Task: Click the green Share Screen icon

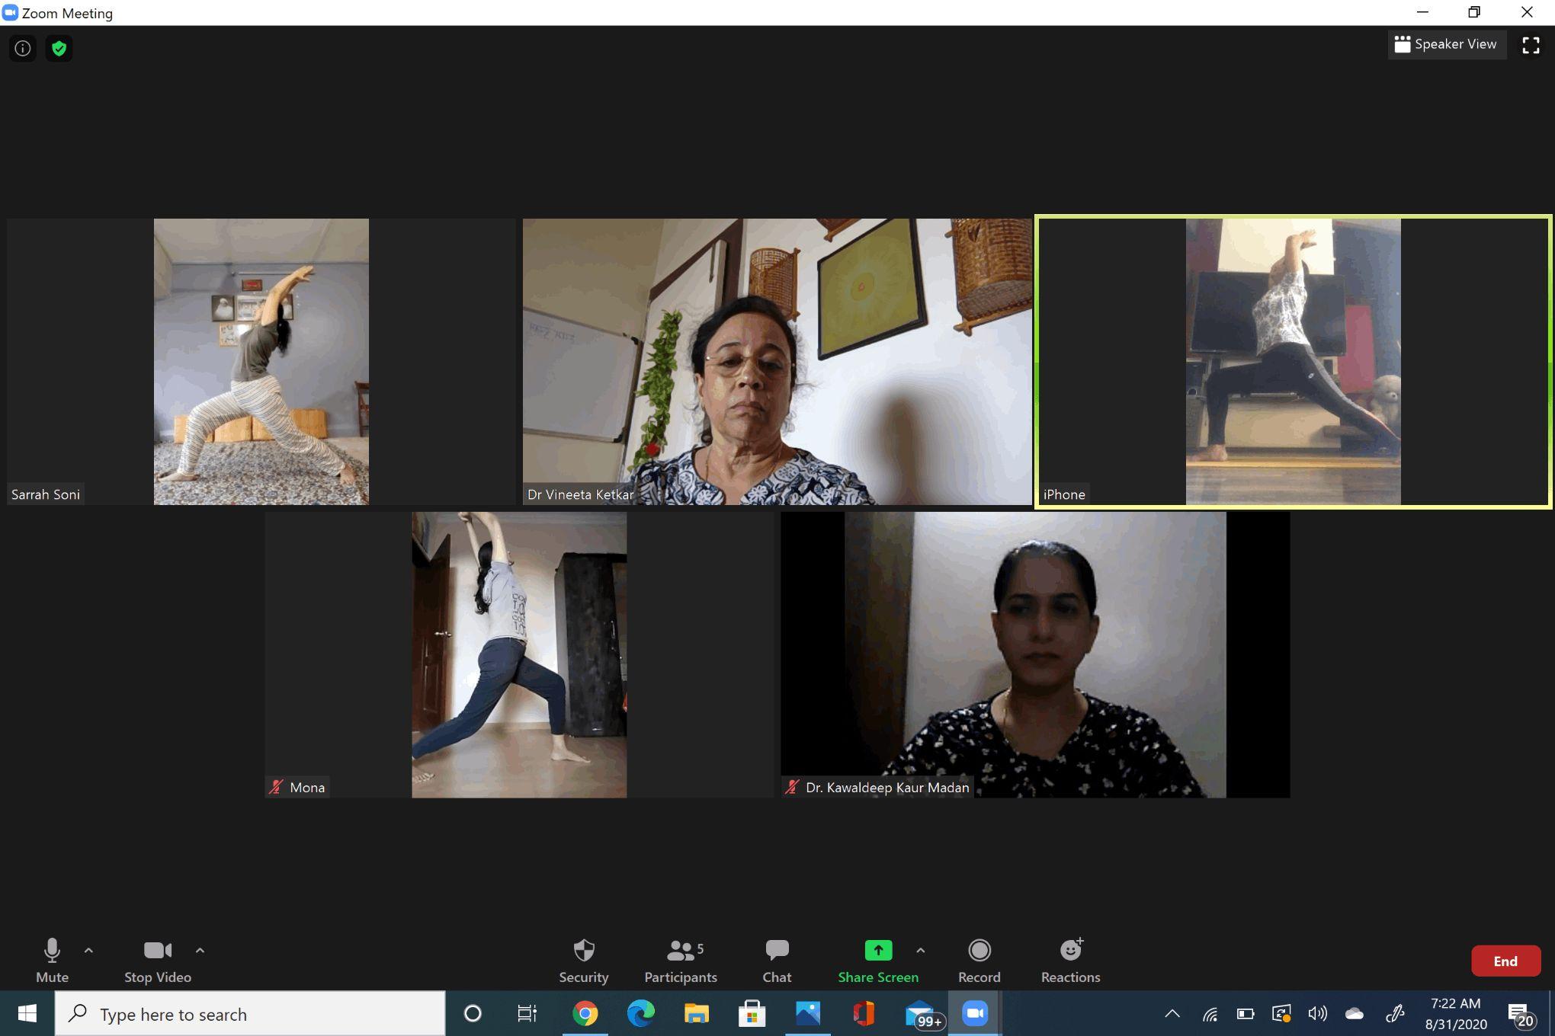Action: point(878,951)
